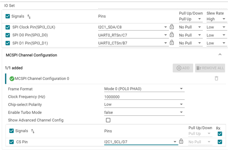Image resolution: width=228 pixels, height=150 pixels.
Task: Open the Frame Format Mode 0 dropdown
Action: [144, 89]
